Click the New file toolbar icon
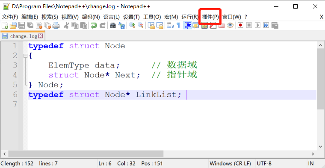Image resolution: width=325 pixels, height=168 pixels. point(5,25)
